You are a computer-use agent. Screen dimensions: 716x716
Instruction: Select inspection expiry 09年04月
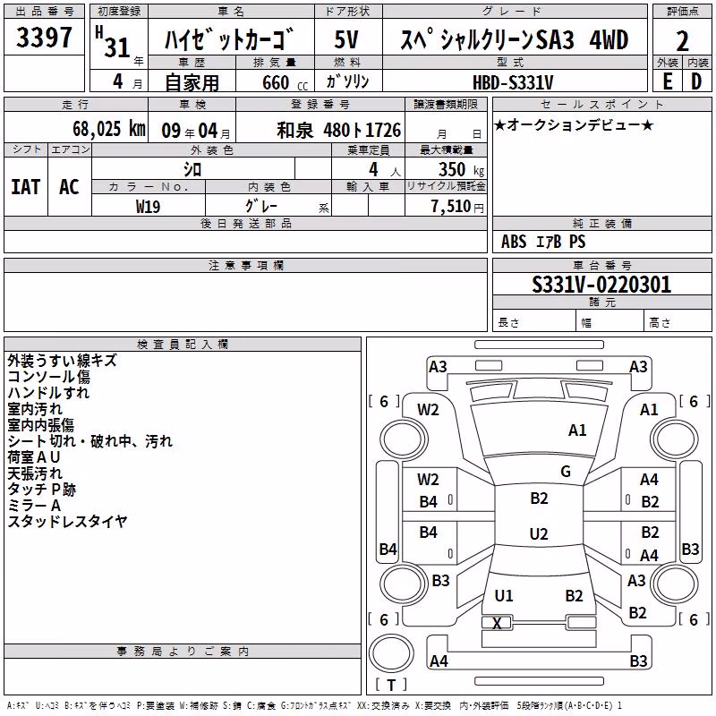196,131
